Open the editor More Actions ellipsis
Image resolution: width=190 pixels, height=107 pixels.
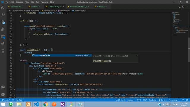click(x=187, y=7)
